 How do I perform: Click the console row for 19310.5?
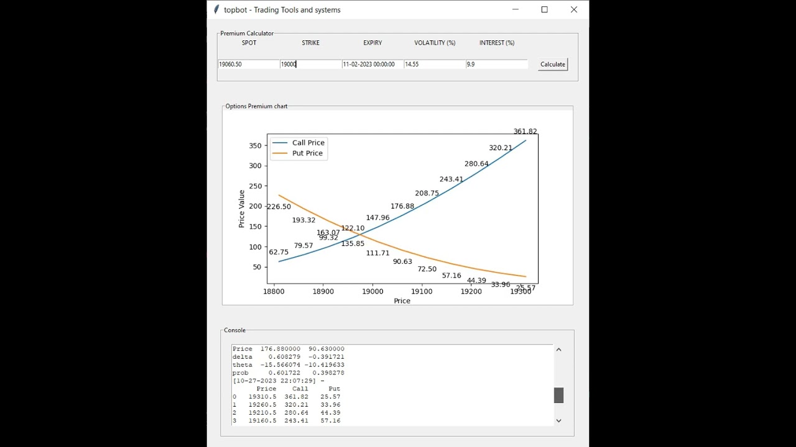pos(287,397)
